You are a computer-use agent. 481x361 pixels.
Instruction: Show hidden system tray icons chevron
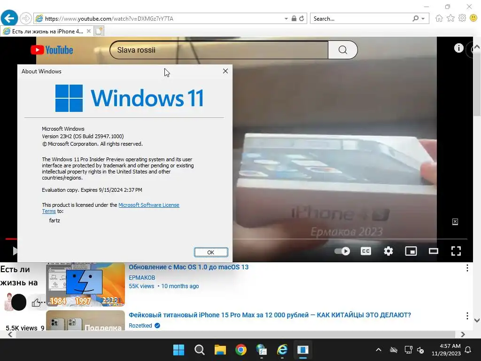point(379,350)
